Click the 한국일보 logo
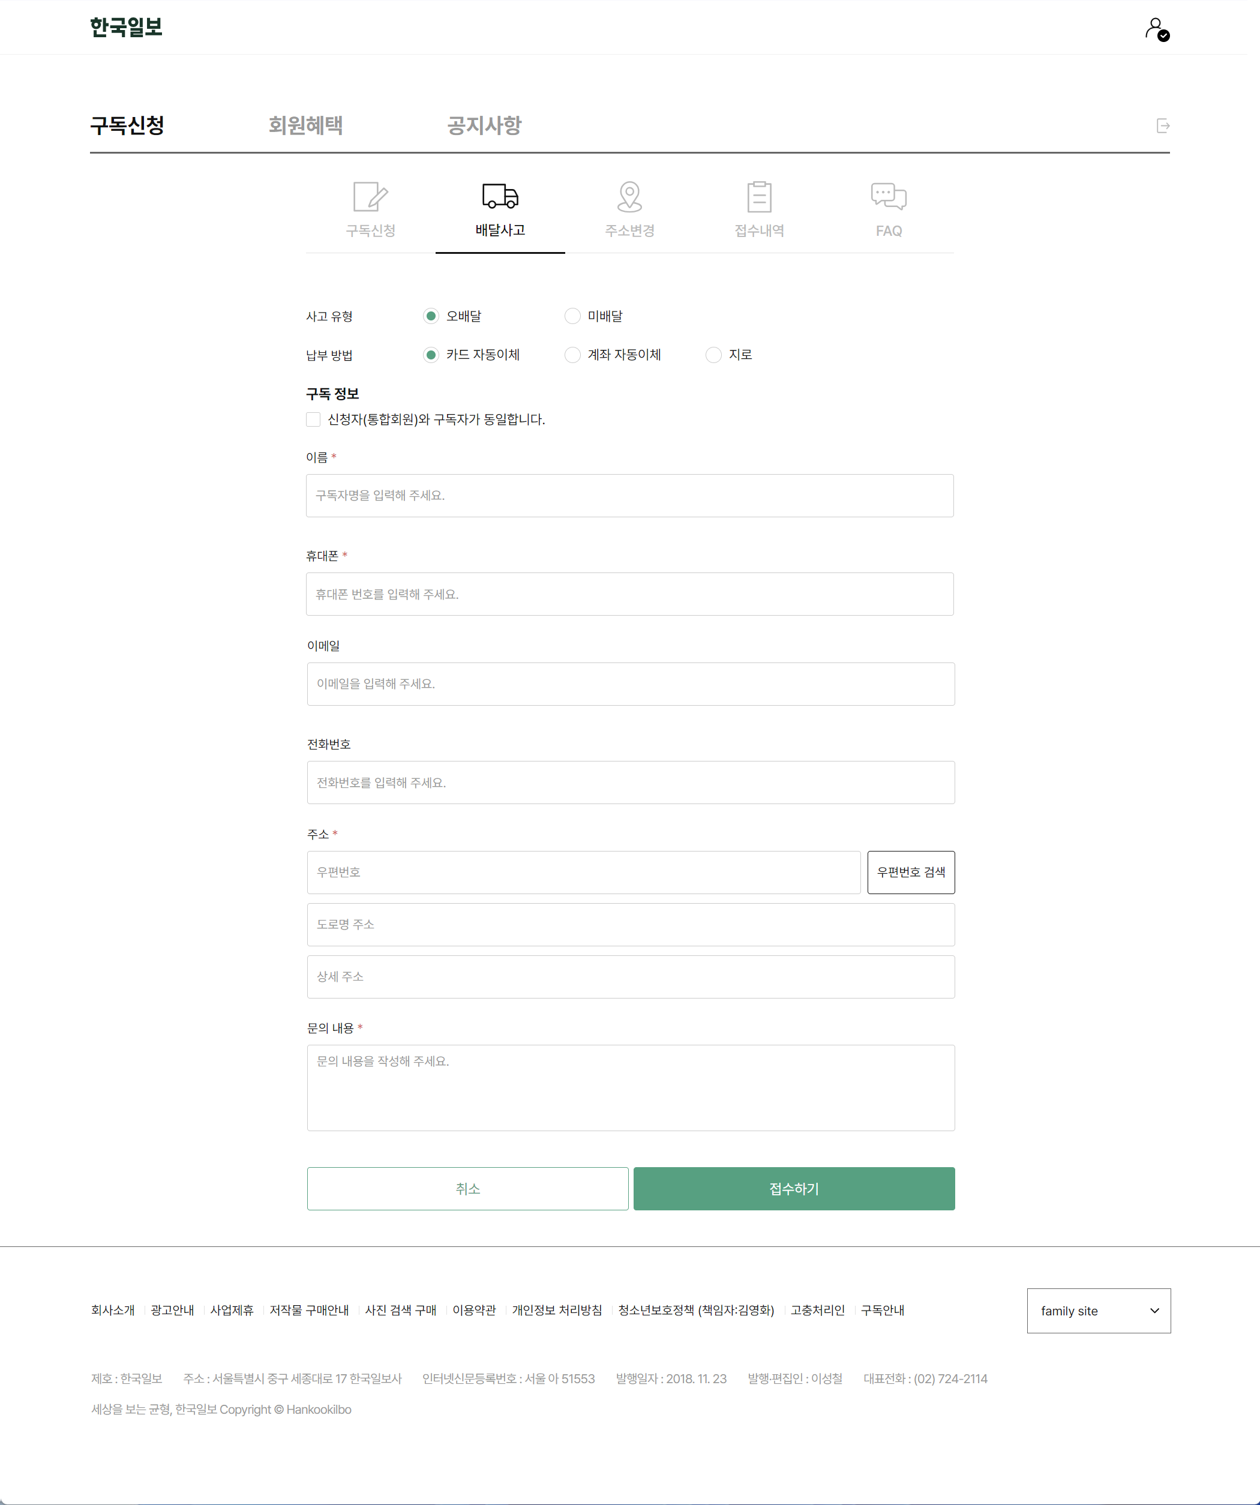Image resolution: width=1260 pixels, height=1505 pixels. click(x=126, y=27)
